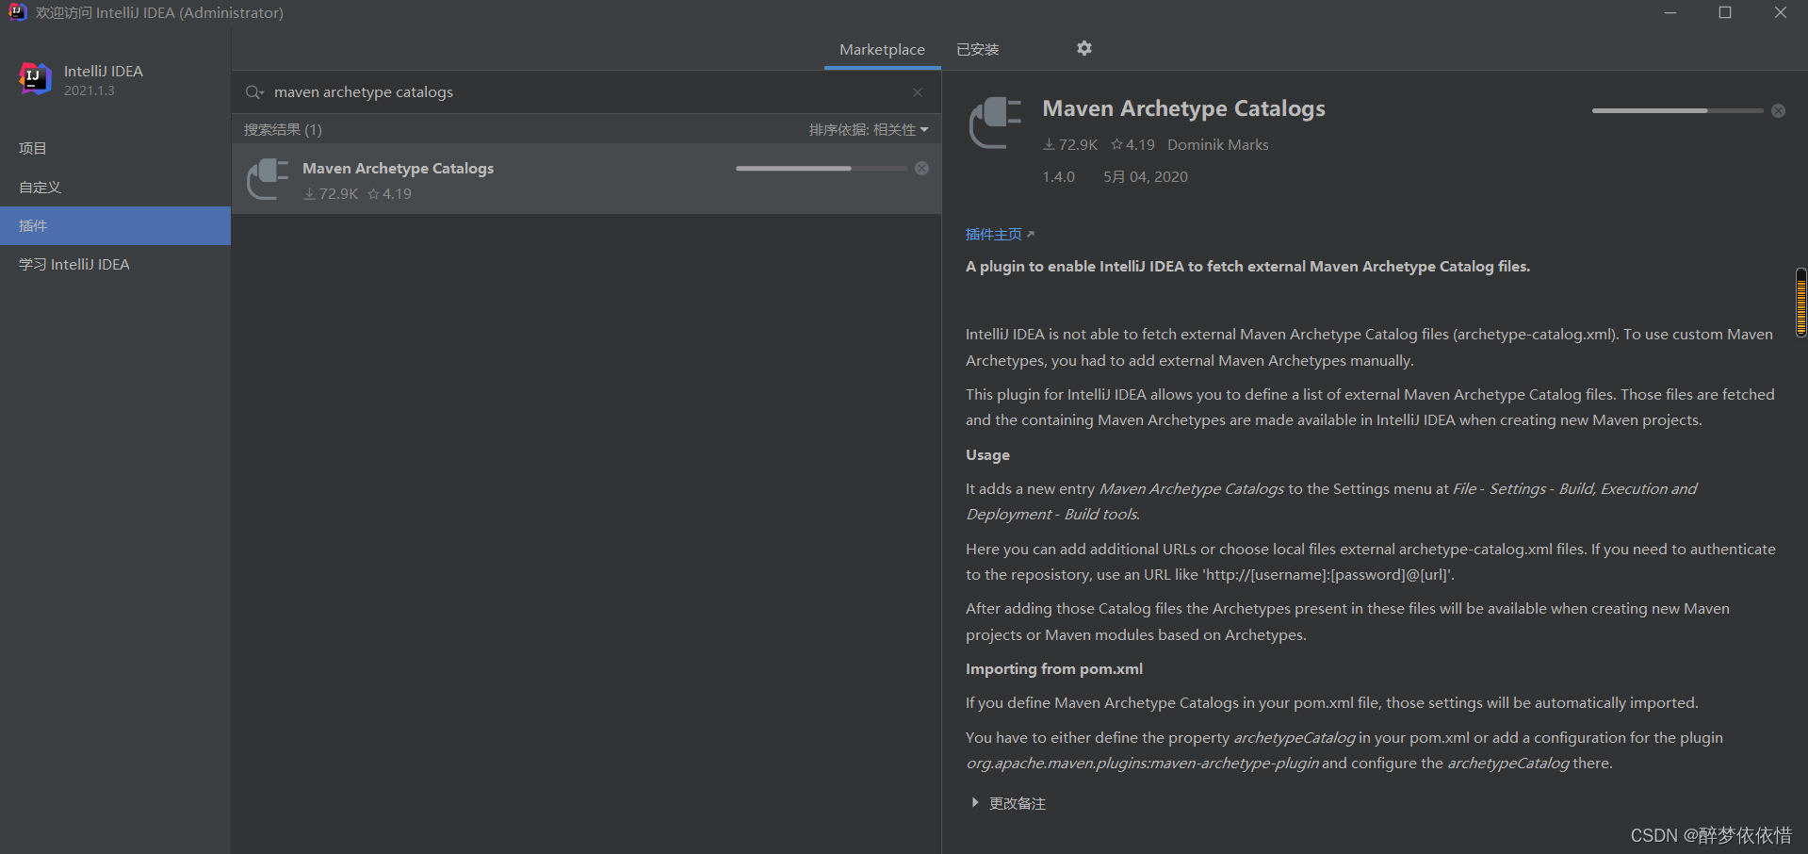Clear the plugin search field with X
The height and width of the screenshot is (854, 1808).
click(918, 92)
